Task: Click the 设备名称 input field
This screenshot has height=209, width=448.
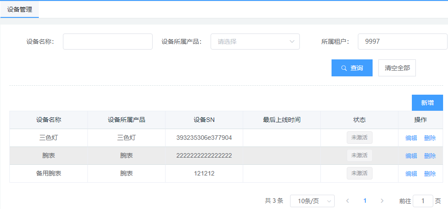Action: pos(108,42)
